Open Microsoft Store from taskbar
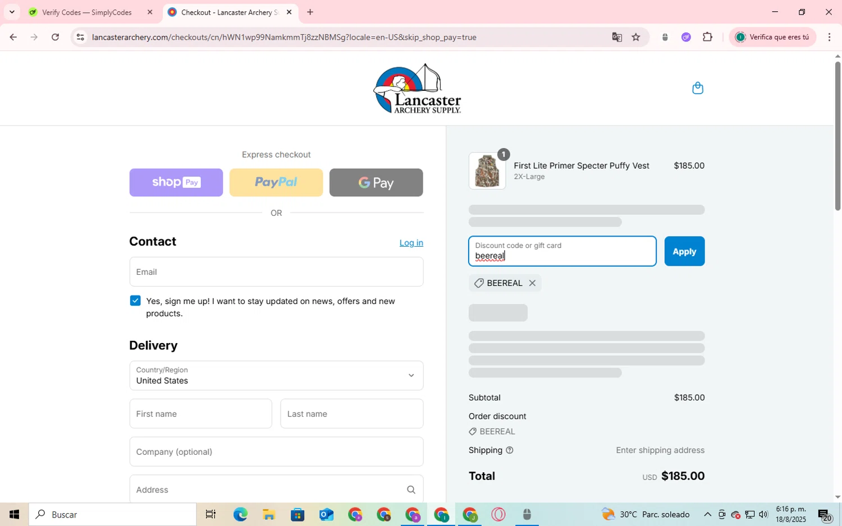842x526 pixels. [x=298, y=514]
